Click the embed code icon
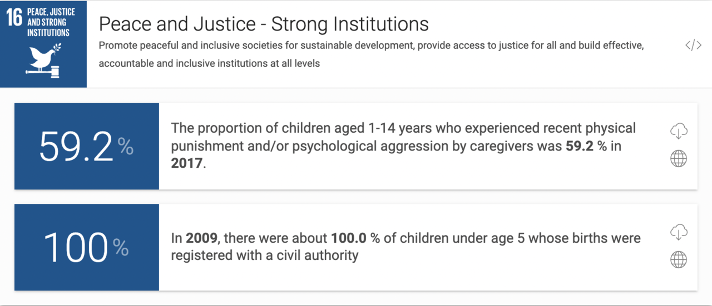Viewport: 712px width, 306px height. 693,46
